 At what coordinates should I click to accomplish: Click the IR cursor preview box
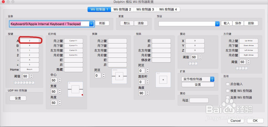[x=75, y=89]
